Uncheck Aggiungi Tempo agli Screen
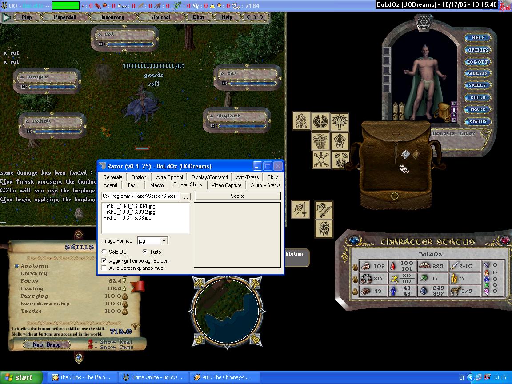Screen dimensions: 512x384 104,261
